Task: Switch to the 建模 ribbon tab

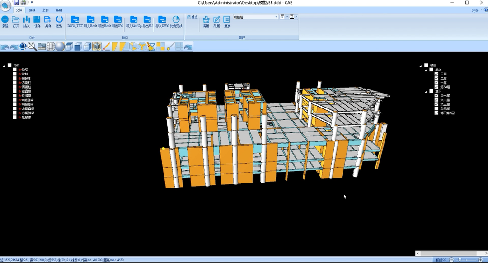Action: (32, 10)
